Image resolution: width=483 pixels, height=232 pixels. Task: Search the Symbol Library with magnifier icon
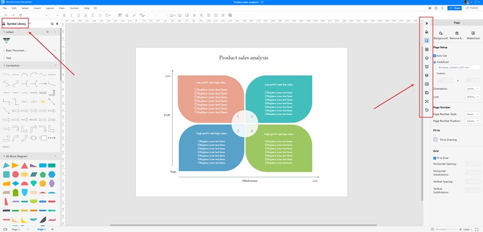52,24
